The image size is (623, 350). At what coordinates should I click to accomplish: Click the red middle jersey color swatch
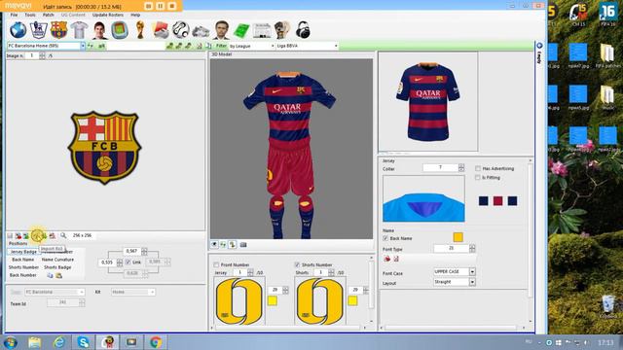click(x=497, y=201)
